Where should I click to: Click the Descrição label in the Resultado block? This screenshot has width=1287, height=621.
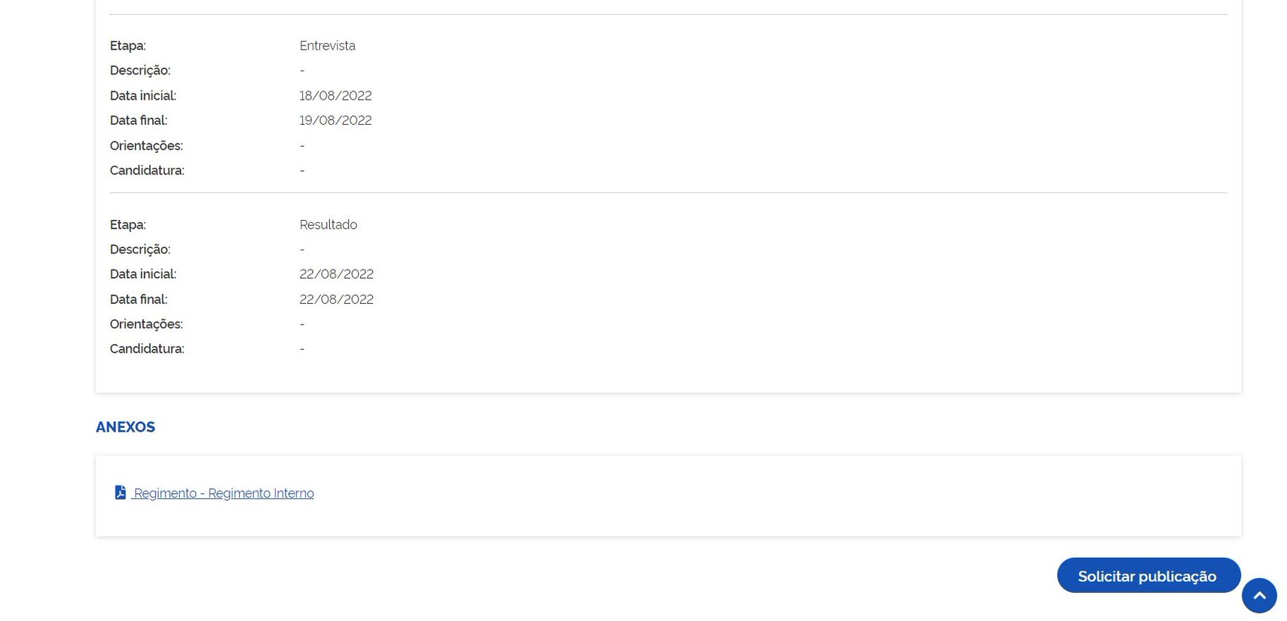(x=140, y=250)
